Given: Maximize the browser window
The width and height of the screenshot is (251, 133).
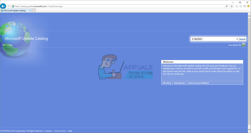Looking at the screenshot, I should point(240,2).
